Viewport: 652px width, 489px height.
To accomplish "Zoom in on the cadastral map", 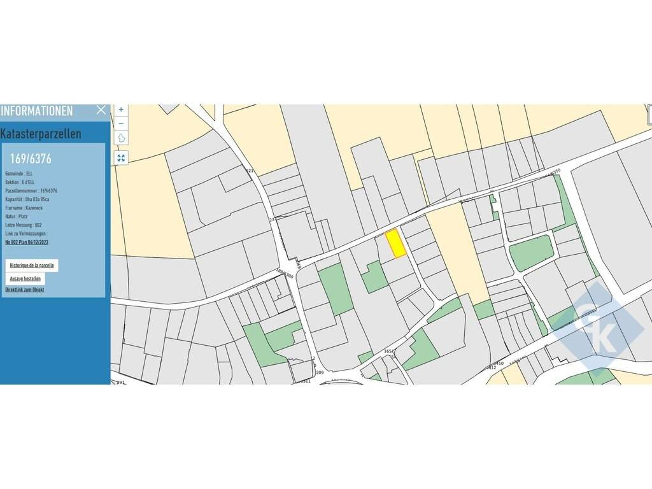I will pyautogui.click(x=121, y=110).
